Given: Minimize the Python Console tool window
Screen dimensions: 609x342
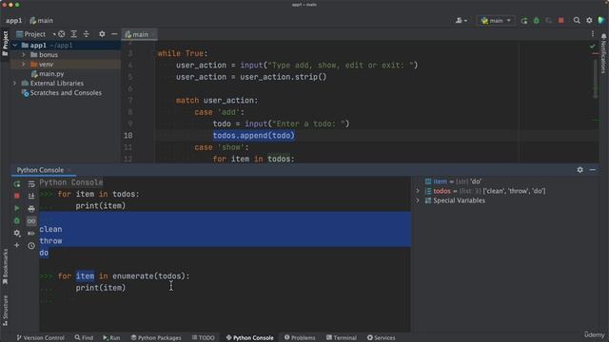Looking at the screenshot, I should pos(592,170).
